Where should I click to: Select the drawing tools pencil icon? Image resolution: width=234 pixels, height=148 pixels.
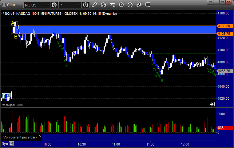click(x=94, y=5)
